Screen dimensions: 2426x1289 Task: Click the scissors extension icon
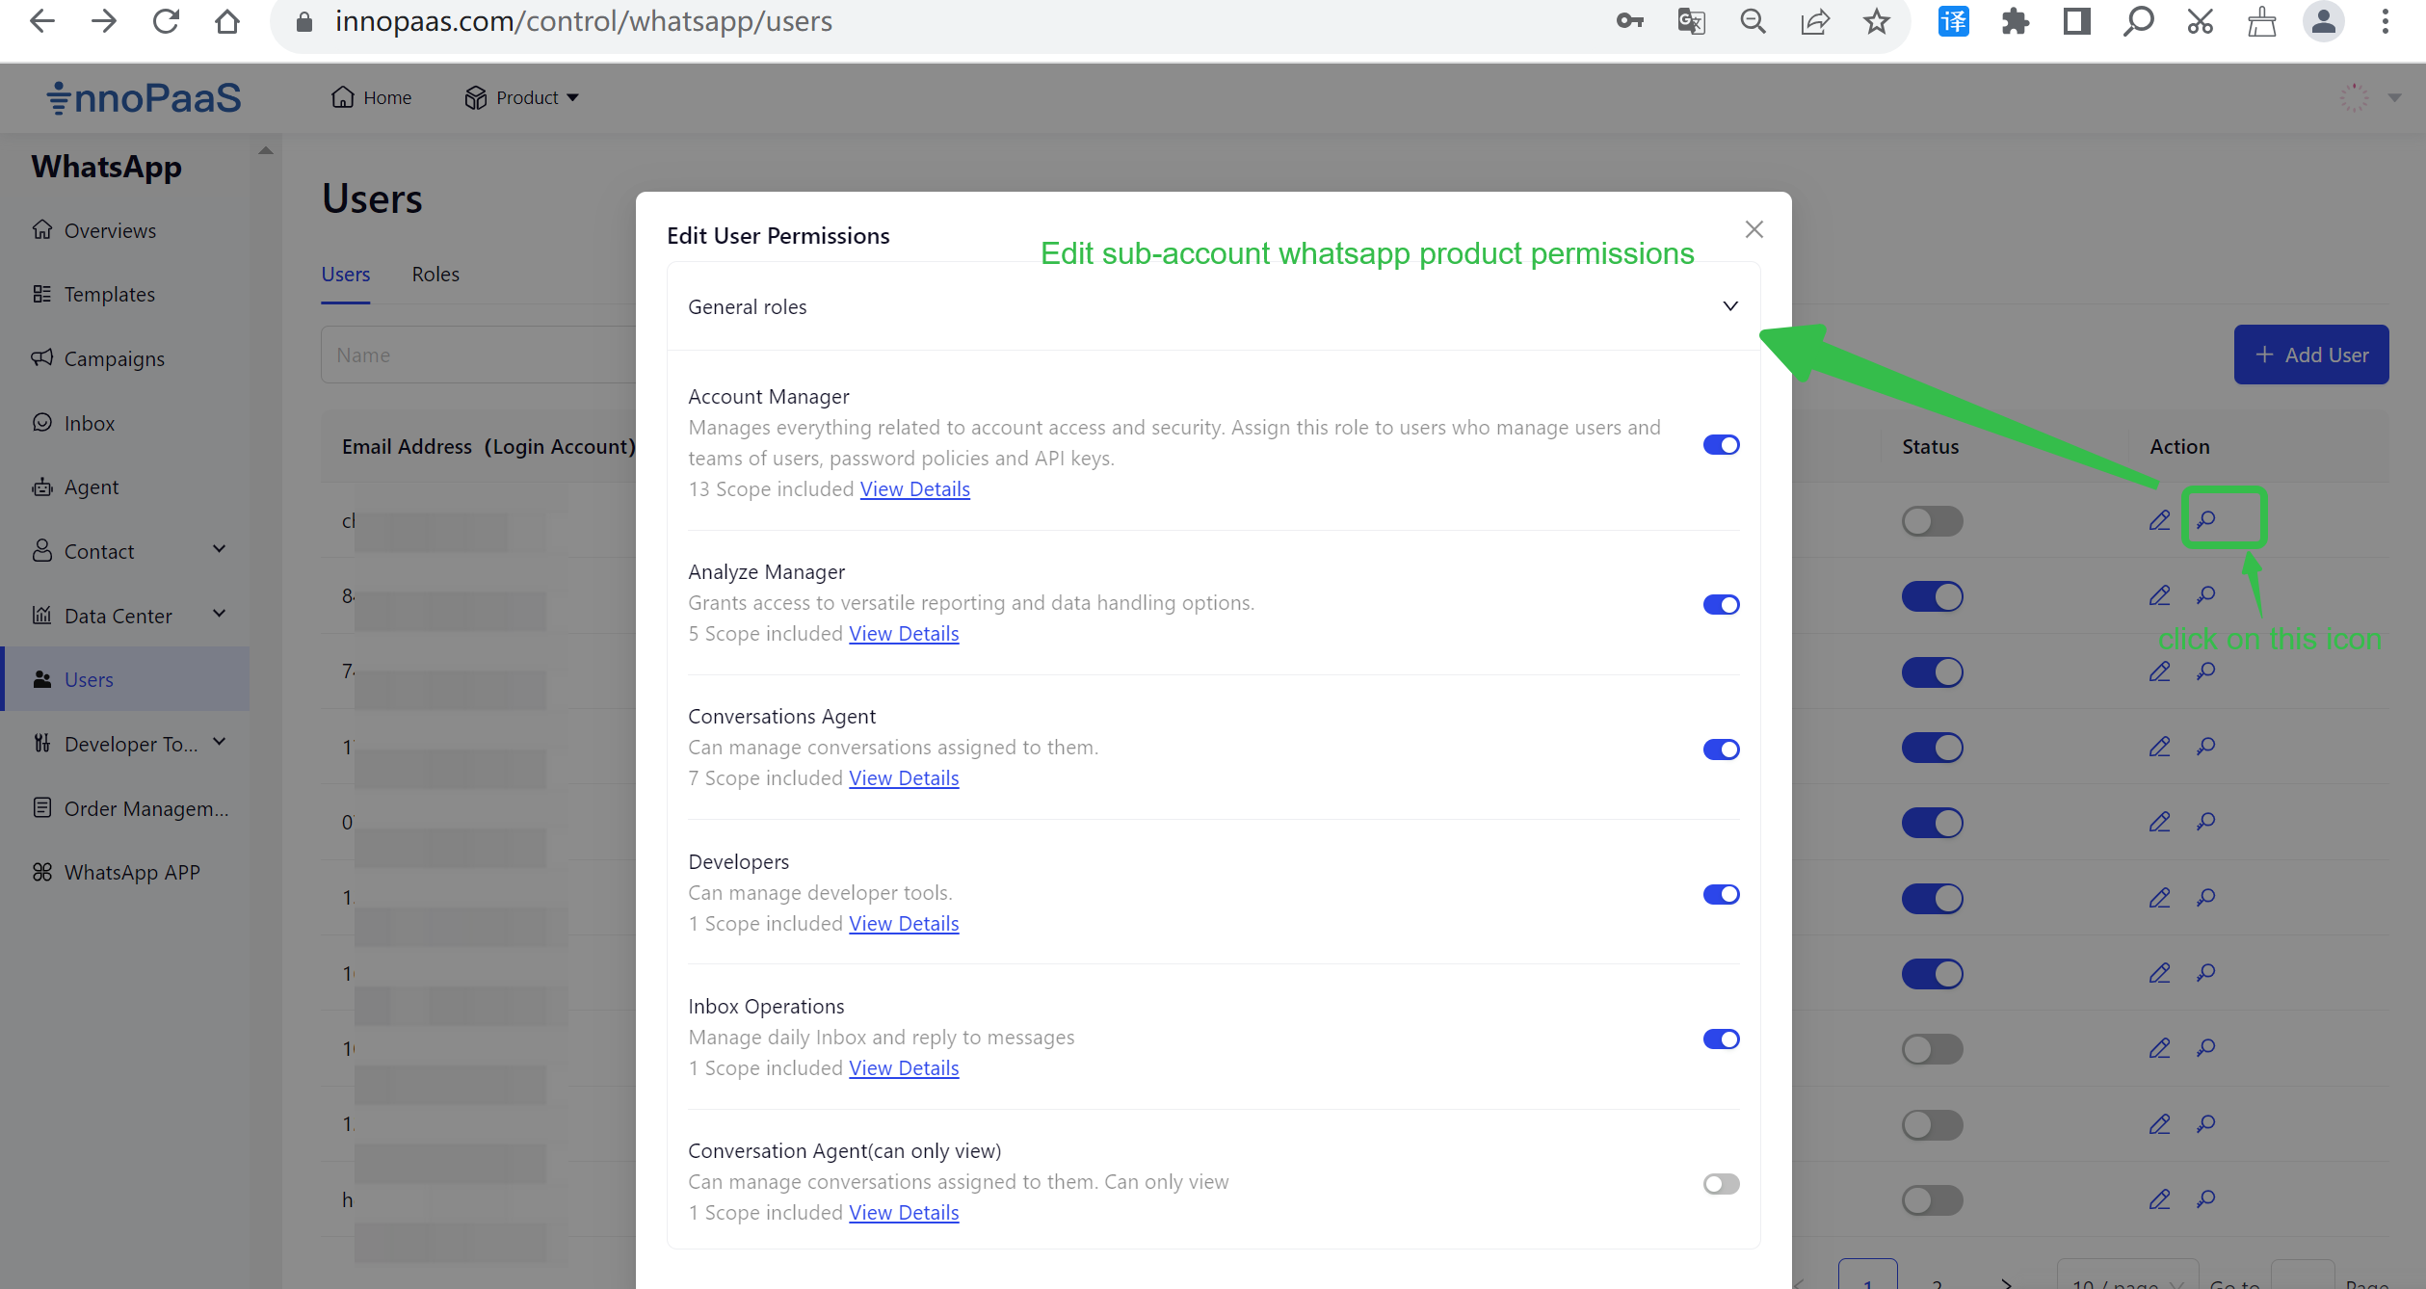[x=2200, y=21]
